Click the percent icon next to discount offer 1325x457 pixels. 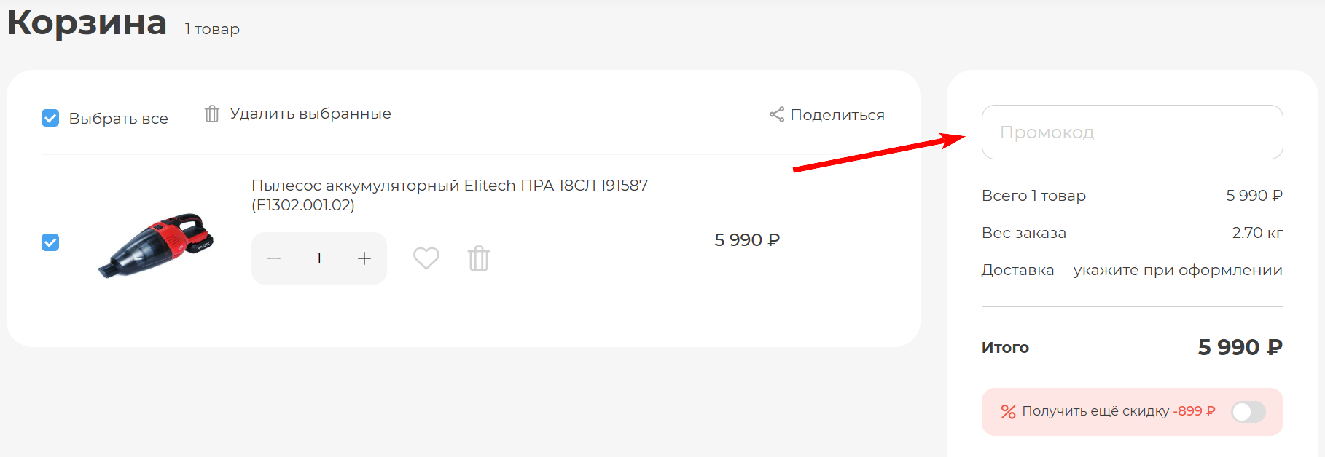click(1008, 411)
